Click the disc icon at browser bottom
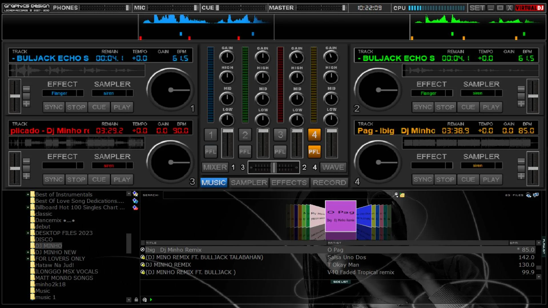Image resolution: width=548 pixels, height=308 pixels. (x=145, y=300)
